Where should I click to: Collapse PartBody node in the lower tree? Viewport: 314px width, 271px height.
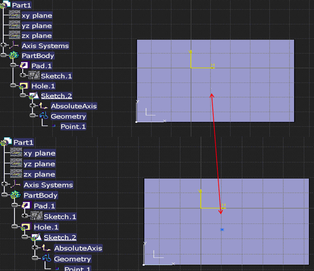coord(4,194)
